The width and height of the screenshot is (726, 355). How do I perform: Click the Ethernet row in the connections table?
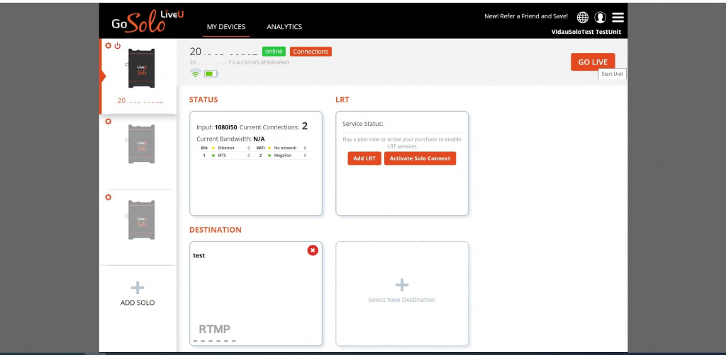tap(226, 148)
